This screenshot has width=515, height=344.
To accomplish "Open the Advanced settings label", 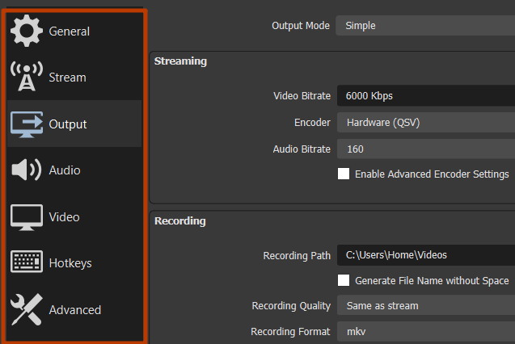I will (x=75, y=310).
